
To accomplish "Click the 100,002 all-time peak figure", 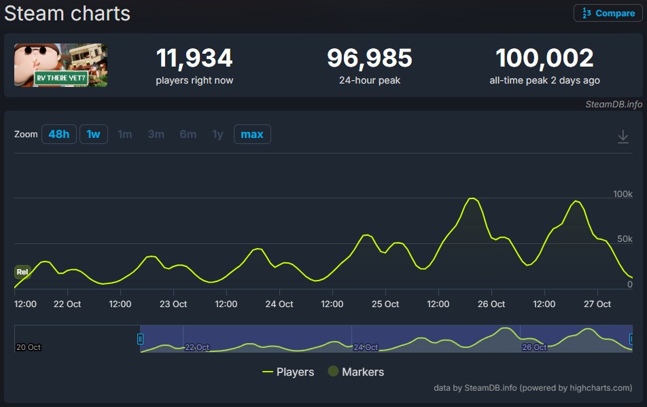I will [x=544, y=58].
